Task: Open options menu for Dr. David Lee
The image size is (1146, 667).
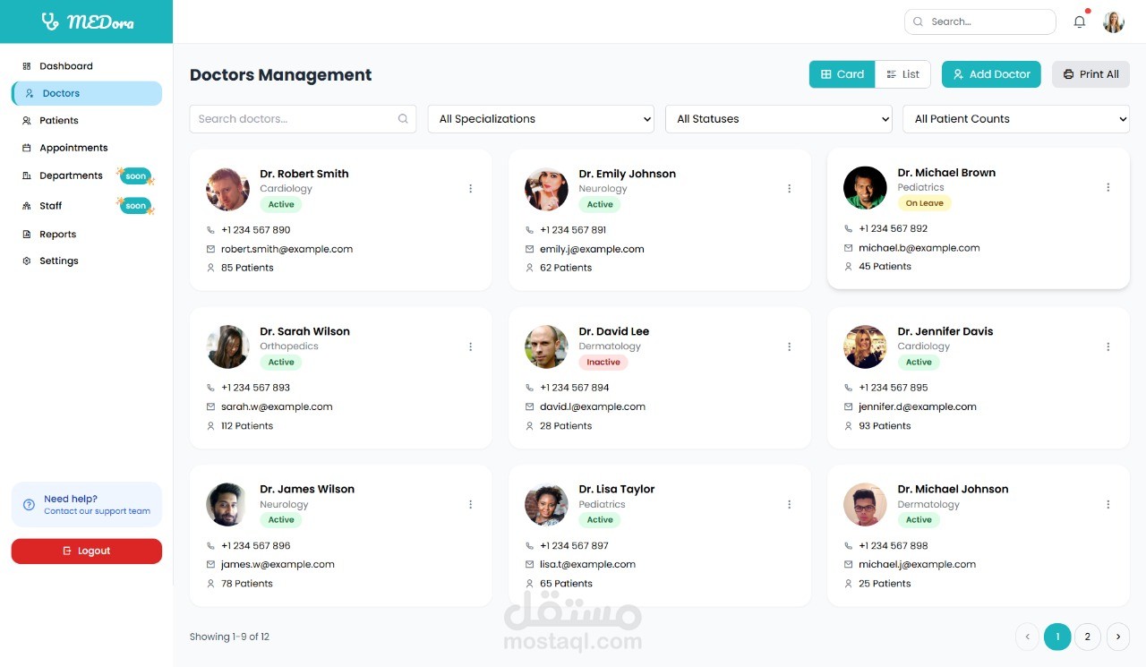Action: click(x=789, y=346)
